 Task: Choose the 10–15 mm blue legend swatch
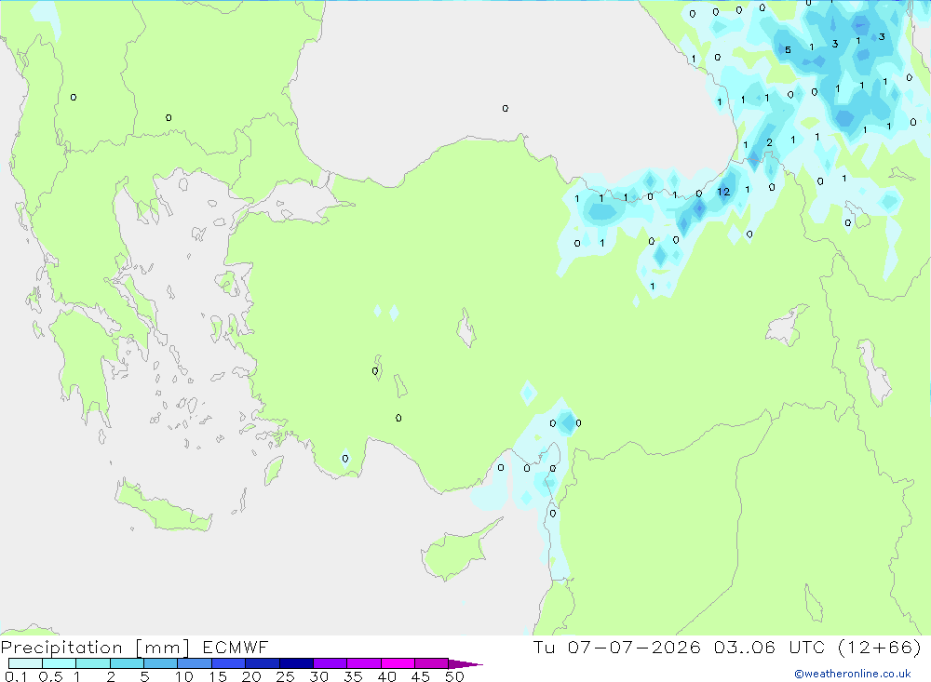[x=195, y=663]
